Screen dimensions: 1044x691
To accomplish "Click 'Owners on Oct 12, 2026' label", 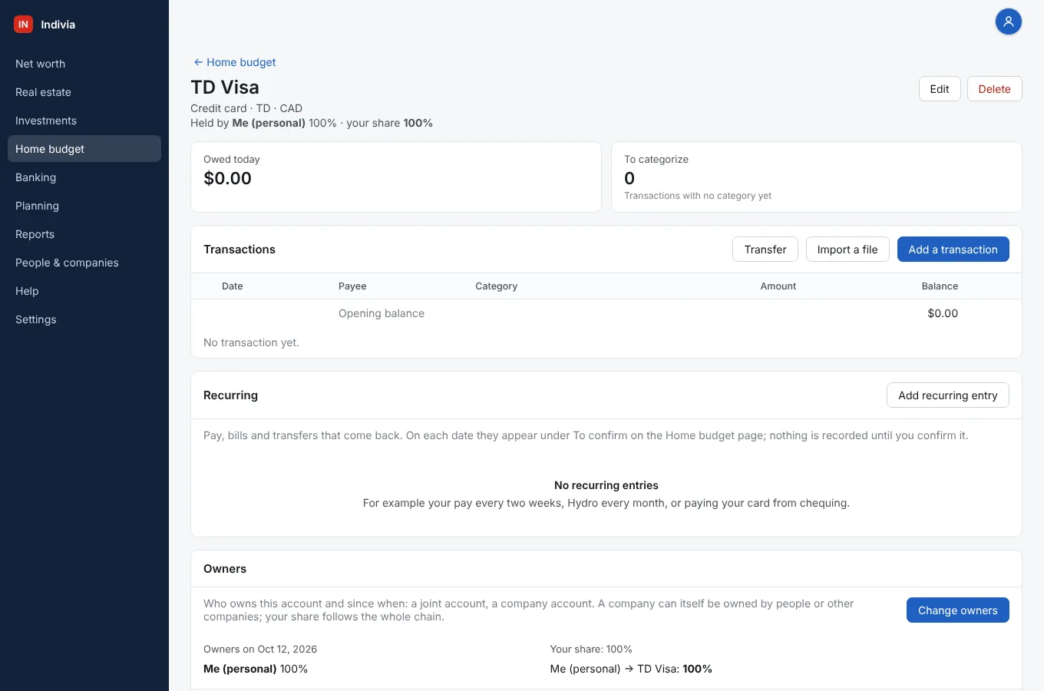I will coord(260,650).
